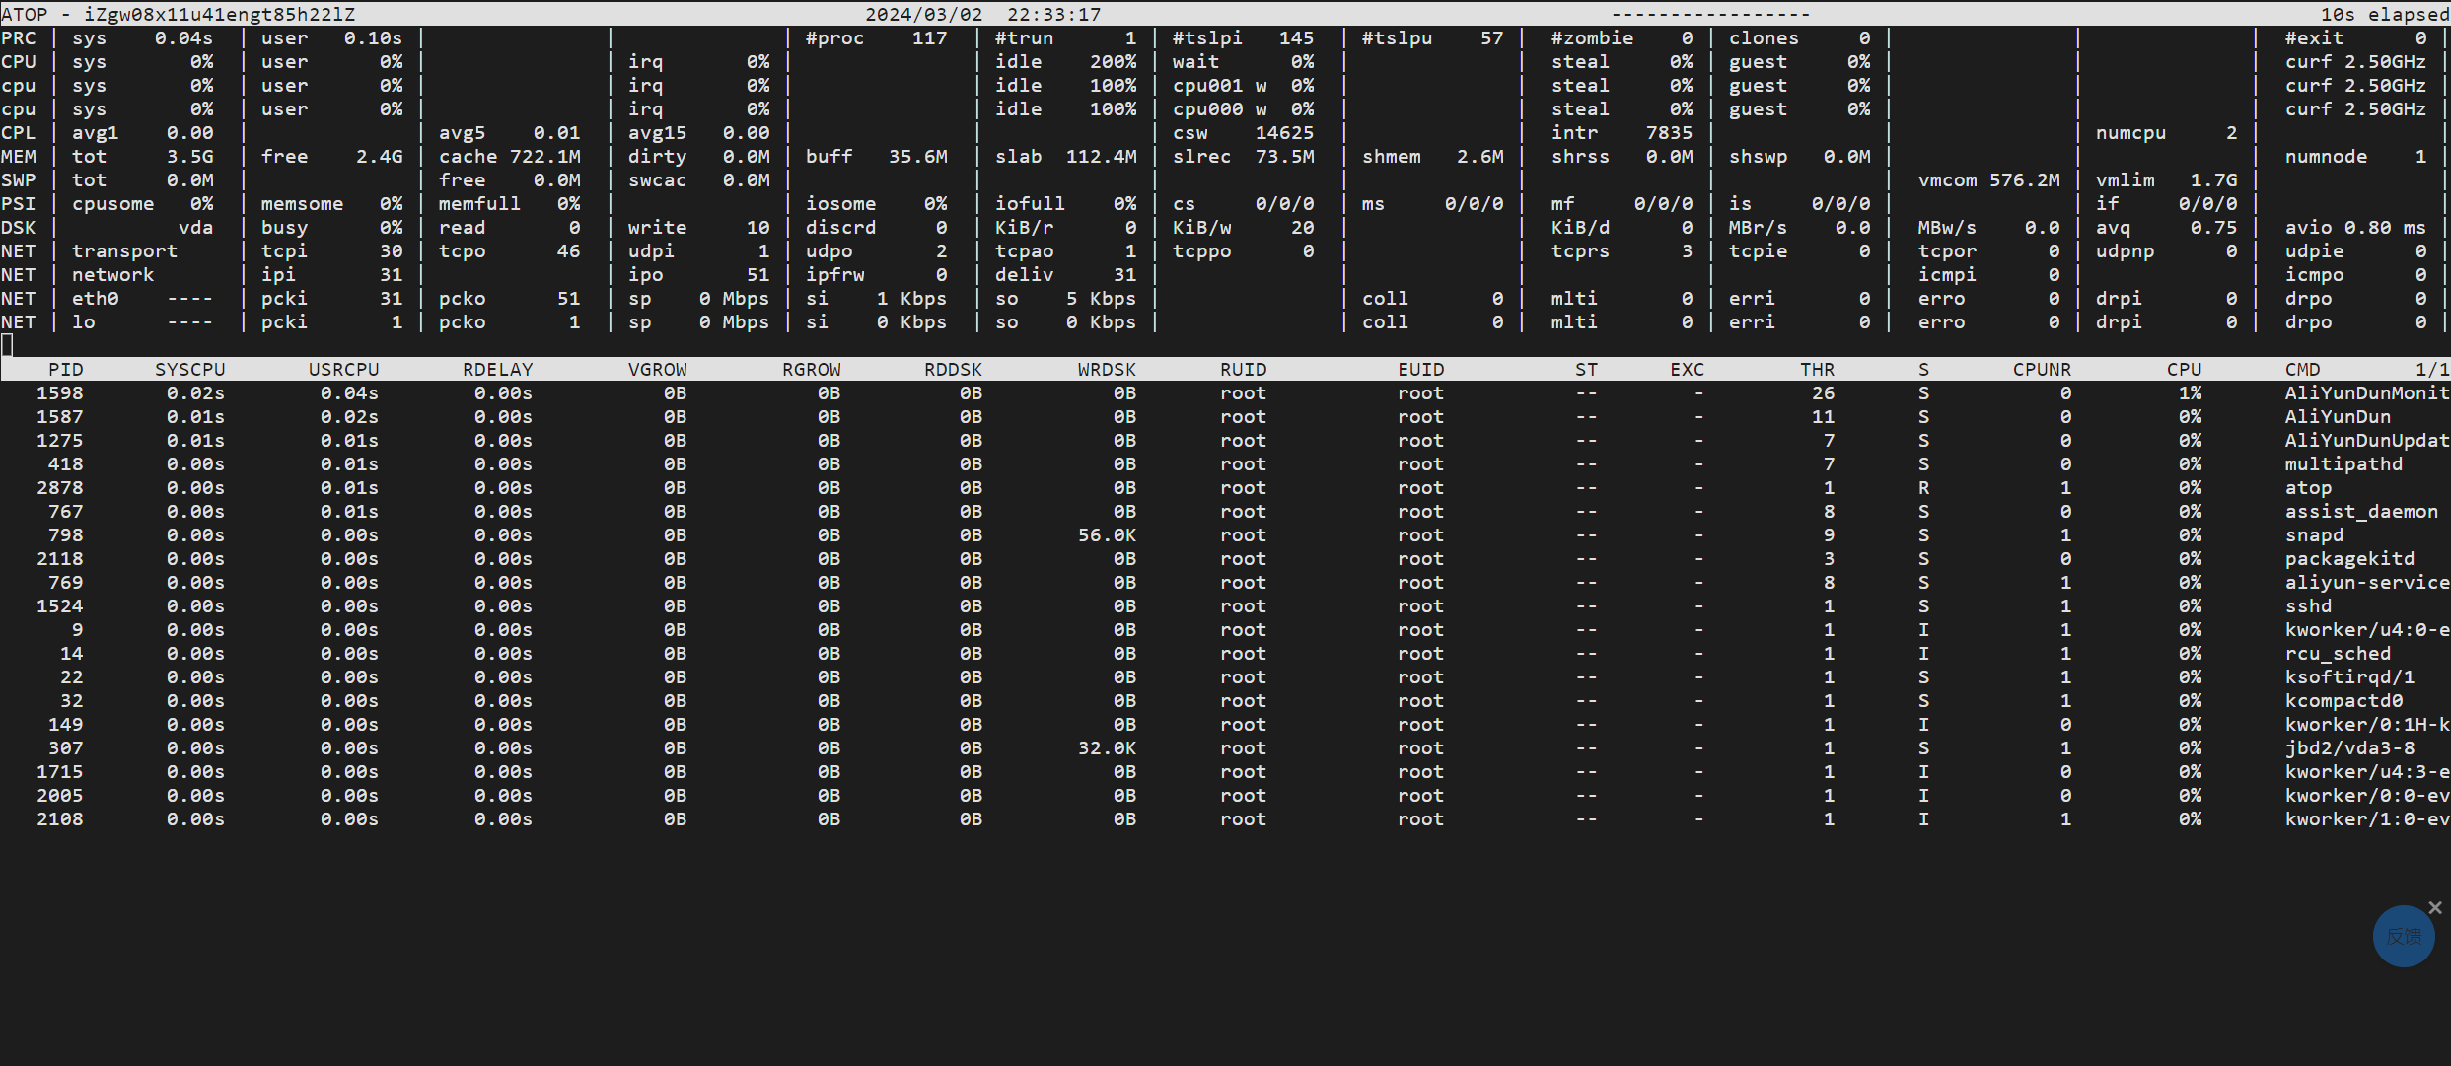Click the WRDSK column header
2451x1066 pixels.
tap(1106, 369)
